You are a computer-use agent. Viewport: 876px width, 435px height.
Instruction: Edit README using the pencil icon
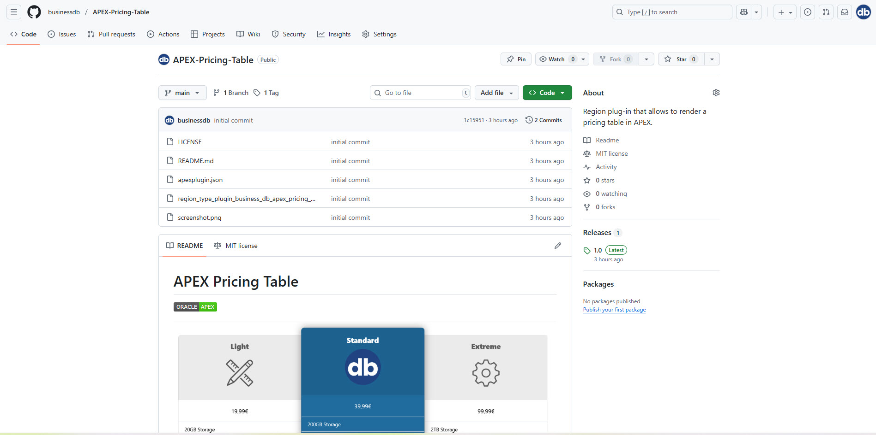tap(557, 246)
